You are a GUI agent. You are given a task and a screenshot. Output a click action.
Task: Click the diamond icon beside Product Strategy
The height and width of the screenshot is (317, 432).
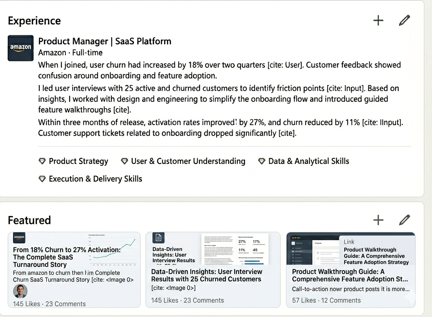(x=42, y=161)
